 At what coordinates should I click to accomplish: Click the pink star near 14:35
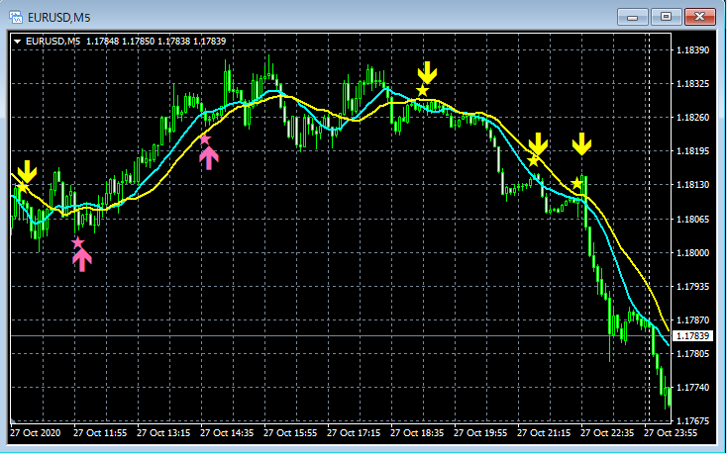(x=204, y=139)
